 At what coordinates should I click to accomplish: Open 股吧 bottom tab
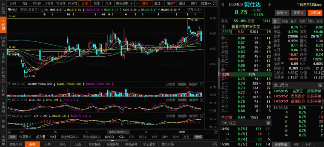click(x=32, y=144)
